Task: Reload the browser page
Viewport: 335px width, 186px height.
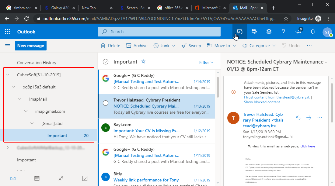Action: click(26, 19)
